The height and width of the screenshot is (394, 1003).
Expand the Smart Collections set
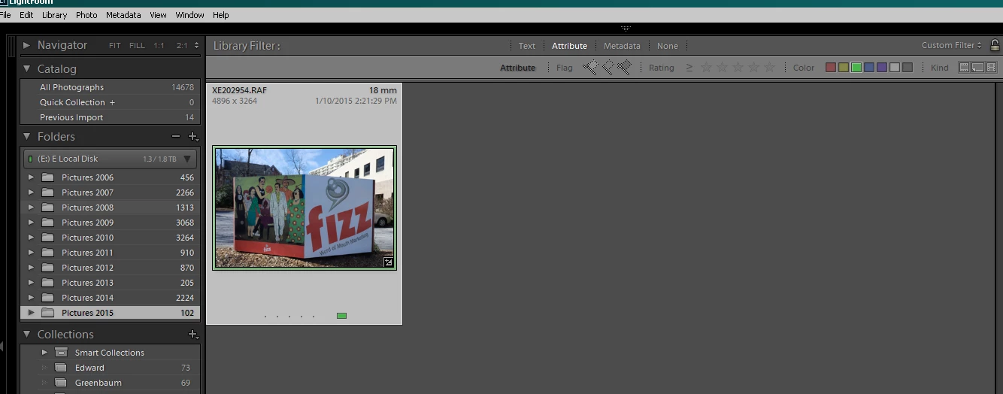click(44, 352)
